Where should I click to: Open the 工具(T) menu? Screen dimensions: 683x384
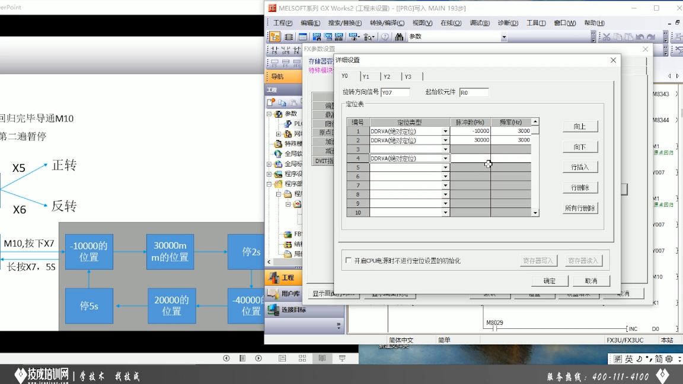tap(536, 23)
